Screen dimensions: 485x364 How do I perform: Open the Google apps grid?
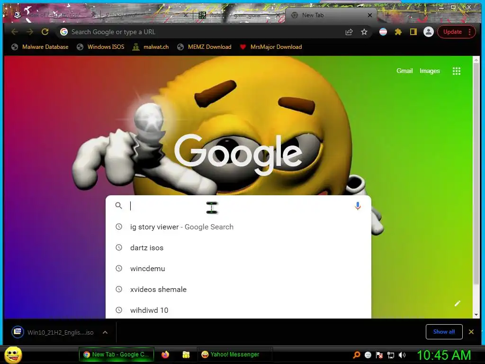click(x=457, y=71)
